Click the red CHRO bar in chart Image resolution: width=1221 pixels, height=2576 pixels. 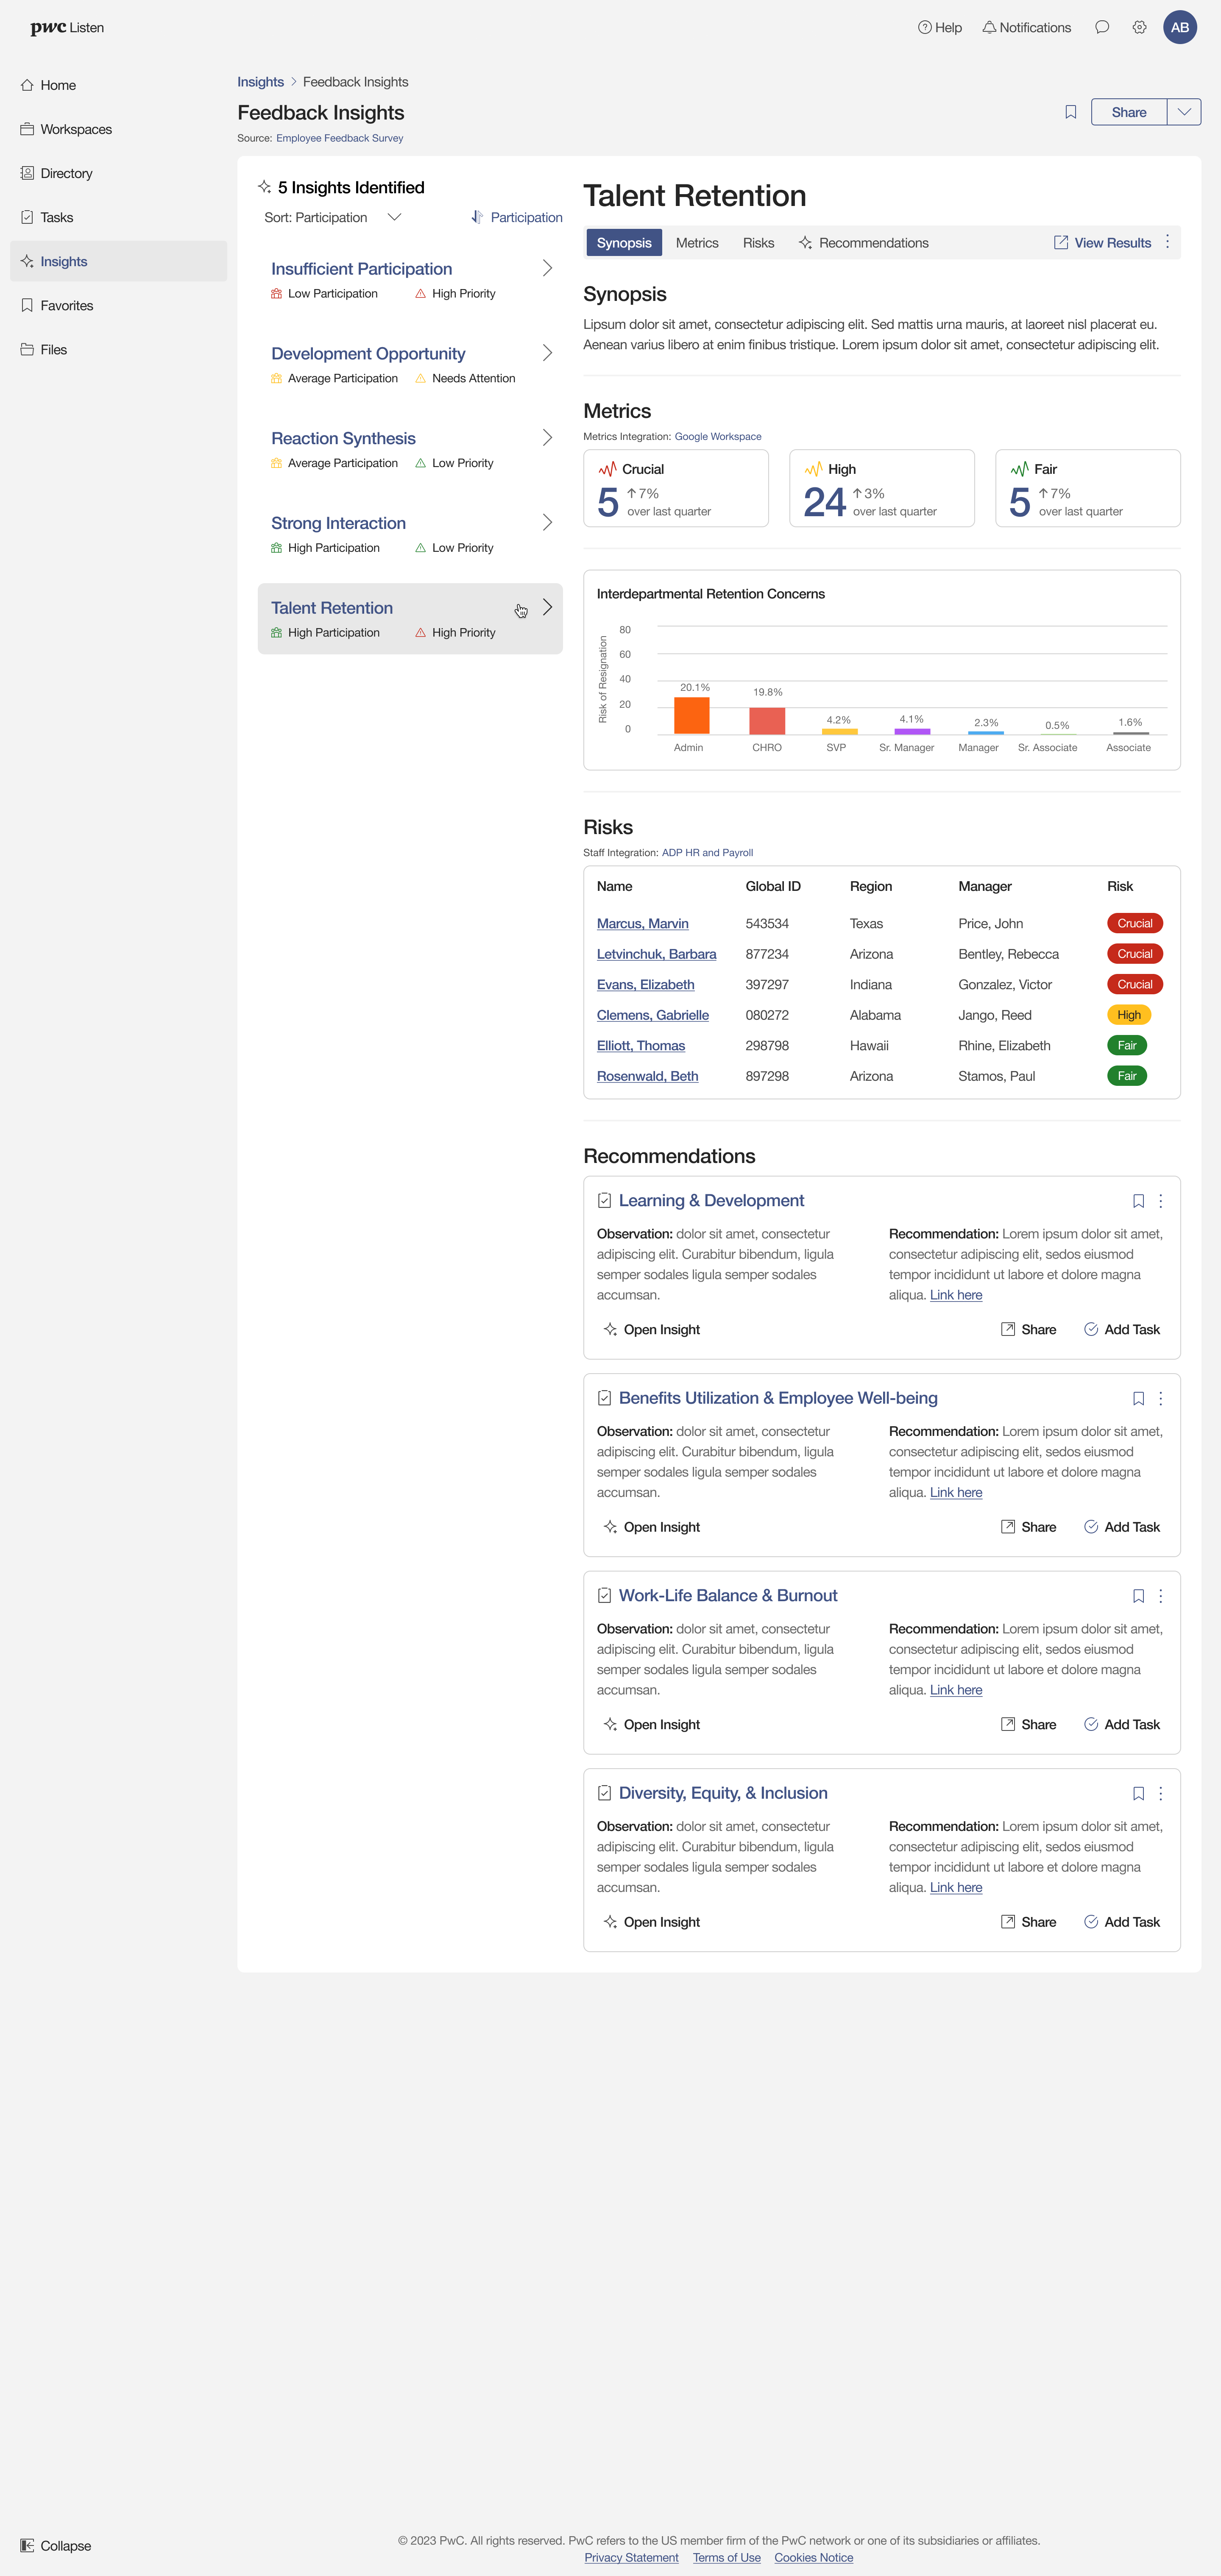[767, 721]
